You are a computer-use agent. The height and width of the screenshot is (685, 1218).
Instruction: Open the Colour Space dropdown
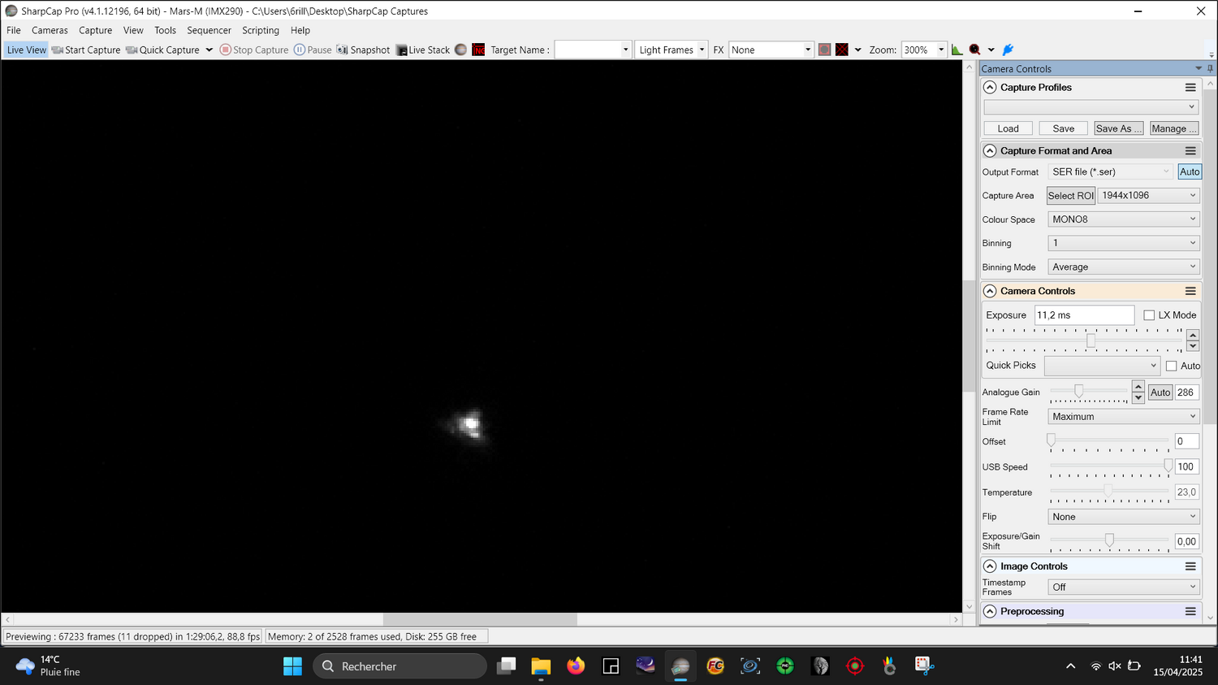pyautogui.click(x=1124, y=219)
